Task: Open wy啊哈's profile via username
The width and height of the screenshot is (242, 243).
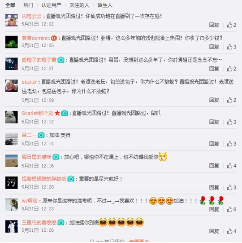Action: pyautogui.click(x=30, y=201)
